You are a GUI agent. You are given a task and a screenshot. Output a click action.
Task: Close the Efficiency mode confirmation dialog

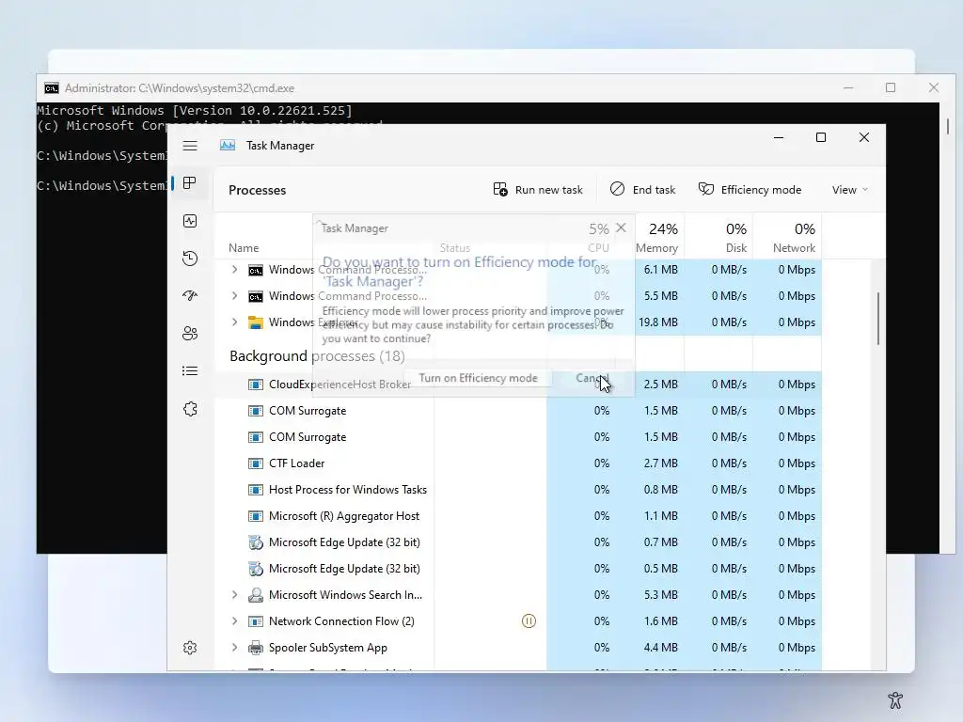point(621,228)
